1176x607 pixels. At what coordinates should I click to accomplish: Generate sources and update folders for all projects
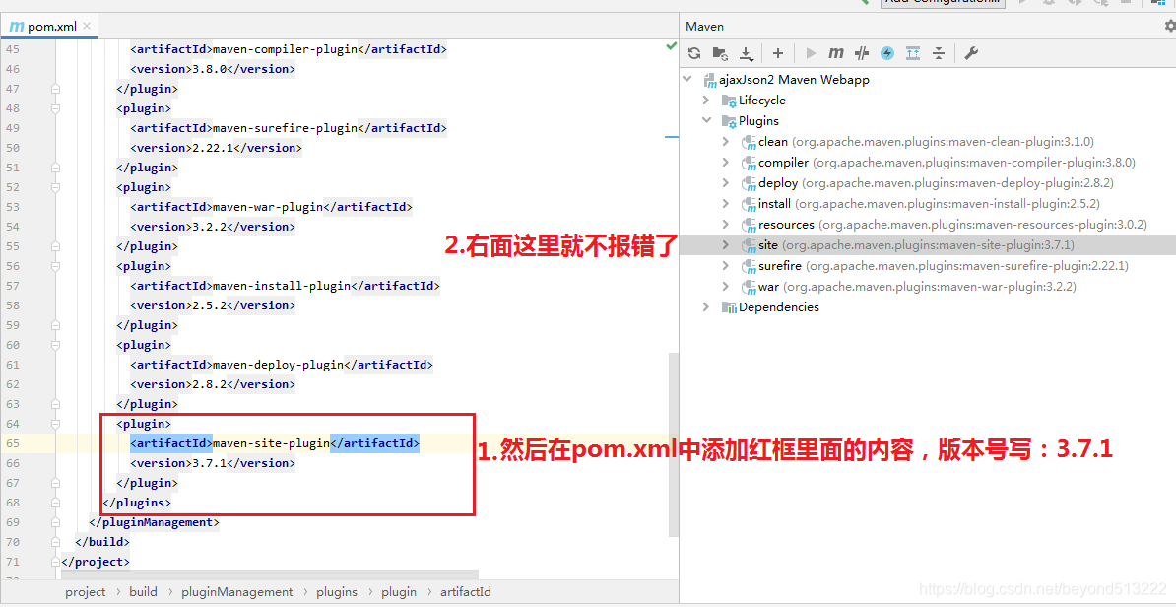tap(721, 52)
